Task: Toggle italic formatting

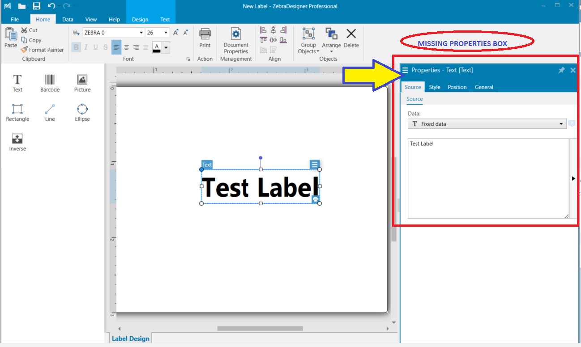Action: coord(86,47)
